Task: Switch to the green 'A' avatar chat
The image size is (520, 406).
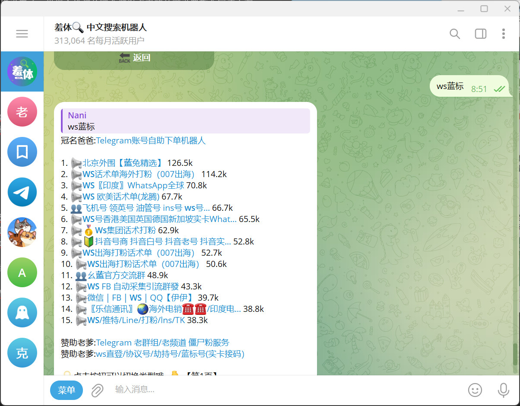Action: (22, 273)
